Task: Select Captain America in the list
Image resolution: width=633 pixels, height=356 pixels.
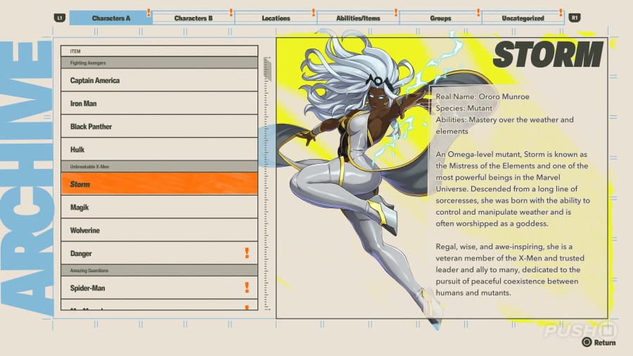Action: 159,80
